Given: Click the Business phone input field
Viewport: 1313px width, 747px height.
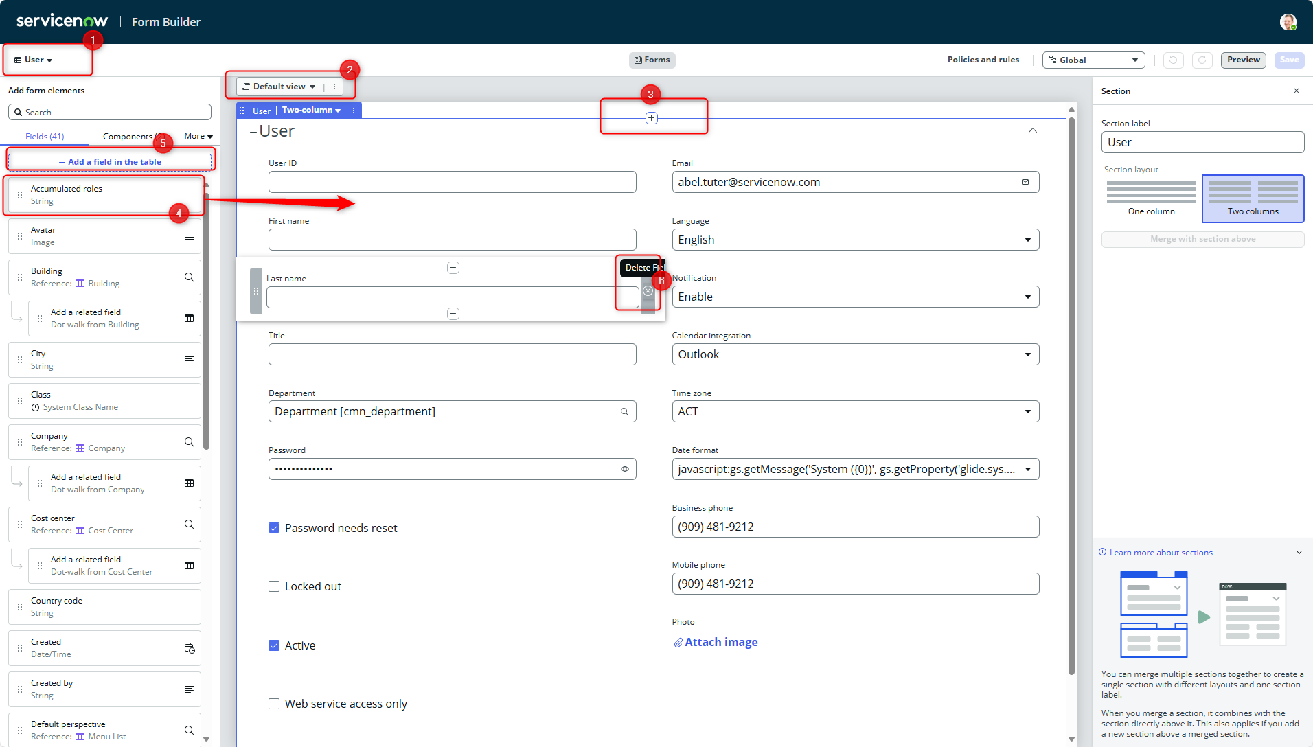Looking at the screenshot, I should [x=855, y=527].
